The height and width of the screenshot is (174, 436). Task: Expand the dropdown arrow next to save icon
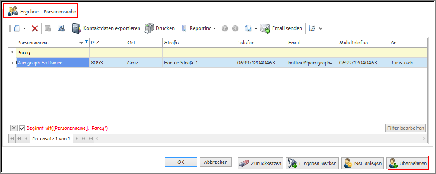(x=256, y=29)
